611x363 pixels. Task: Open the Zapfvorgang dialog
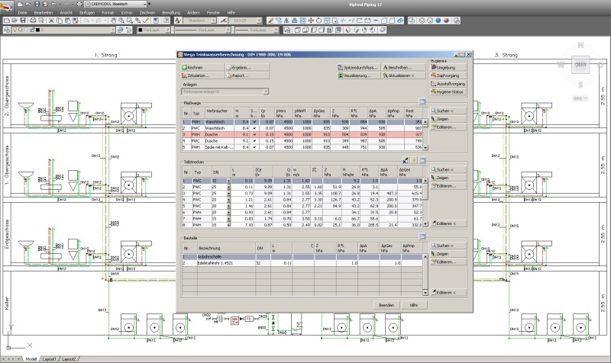click(448, 75)
